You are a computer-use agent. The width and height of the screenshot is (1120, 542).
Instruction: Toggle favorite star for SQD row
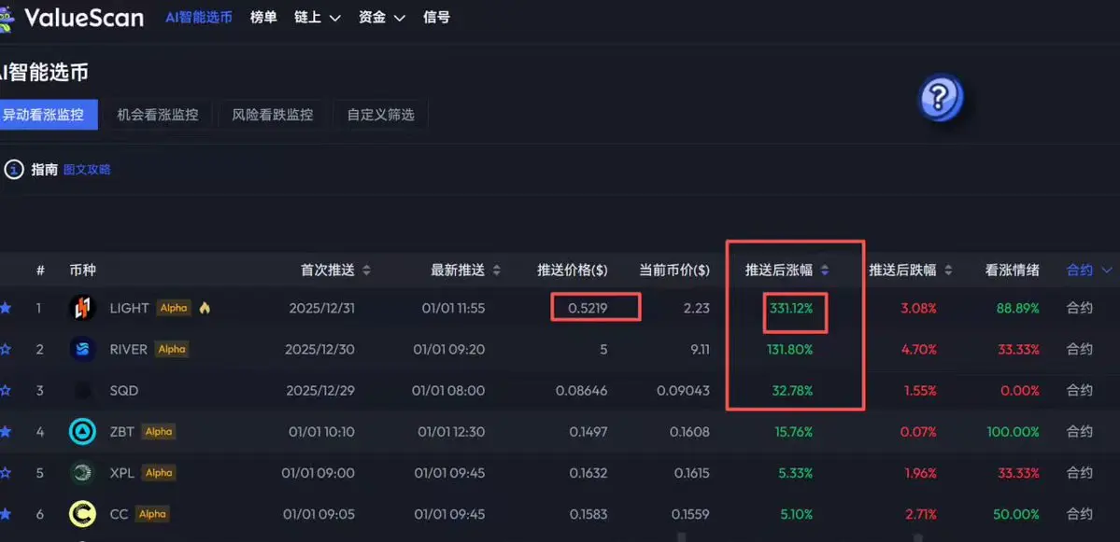coord(6,391)
